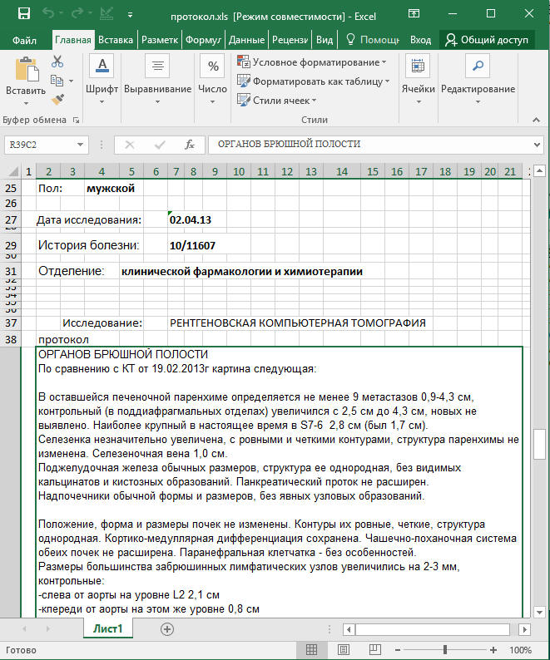Viewport: 550px width, 660px height.
Task: Click the Вход sign-in link
Action: (x=420, y=39)
